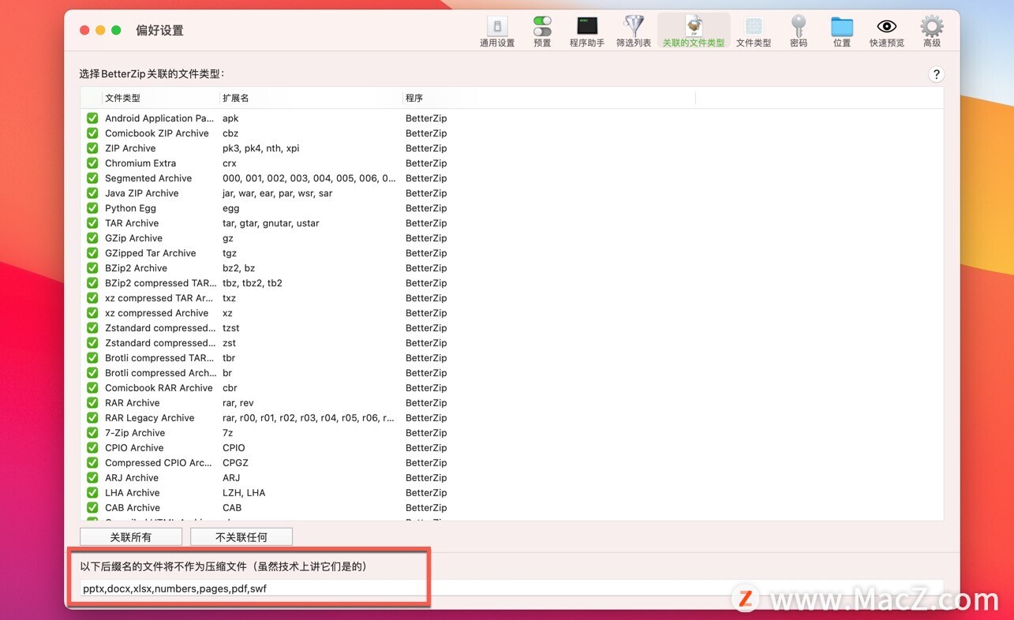1014x620 pixels.
Task: Toggle the ARJ Archive checkbox
Action: pyautogui.click(x=92, y=478)
